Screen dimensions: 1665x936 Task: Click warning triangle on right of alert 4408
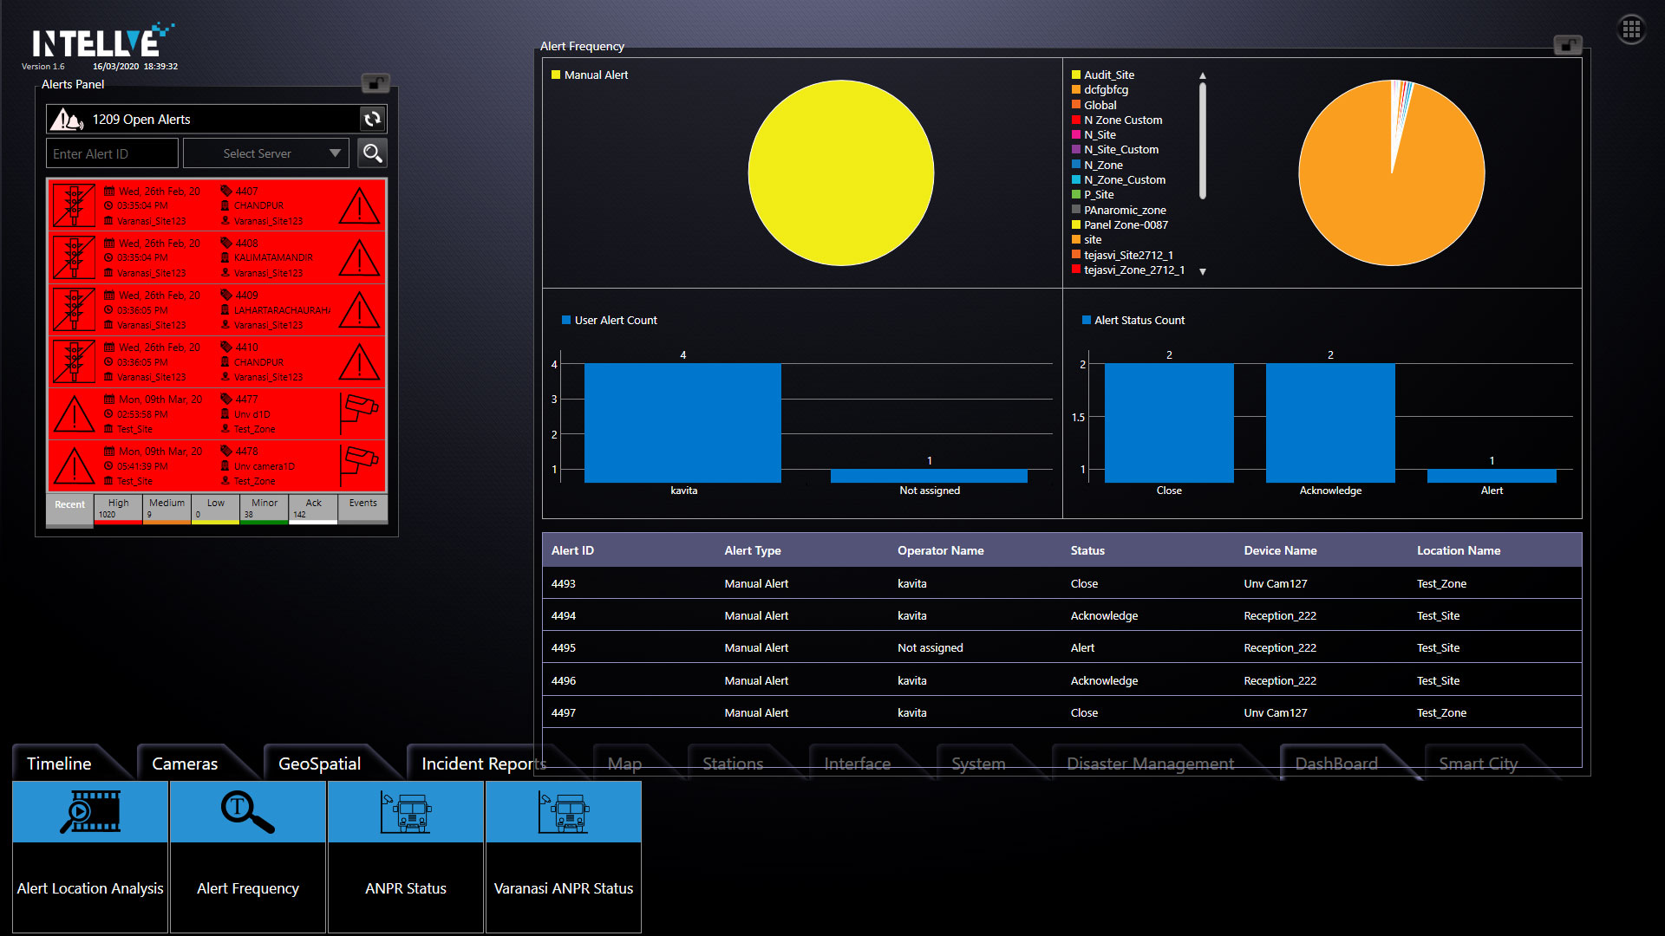click(359, 258)
